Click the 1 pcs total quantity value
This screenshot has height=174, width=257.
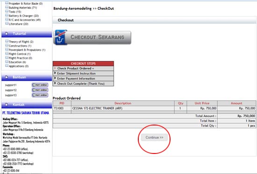point(251,125)
